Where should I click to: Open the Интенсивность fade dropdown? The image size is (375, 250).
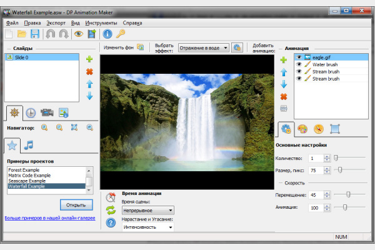tap(148, 227)
